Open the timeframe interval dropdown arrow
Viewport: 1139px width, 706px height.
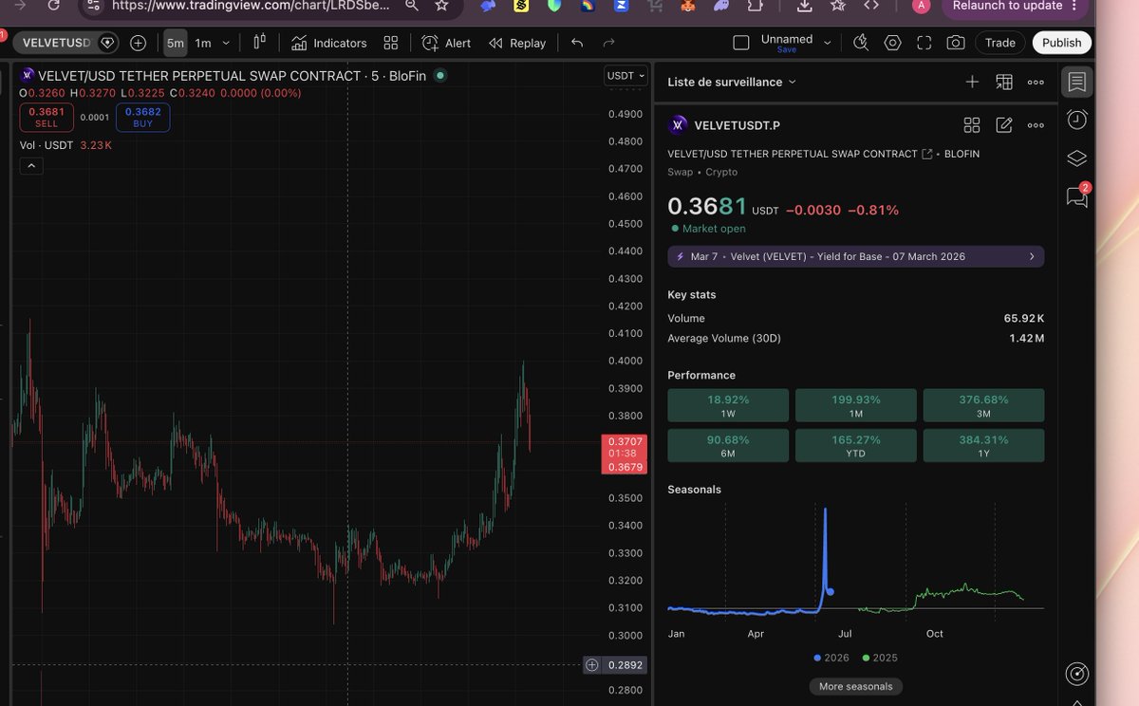226,43
